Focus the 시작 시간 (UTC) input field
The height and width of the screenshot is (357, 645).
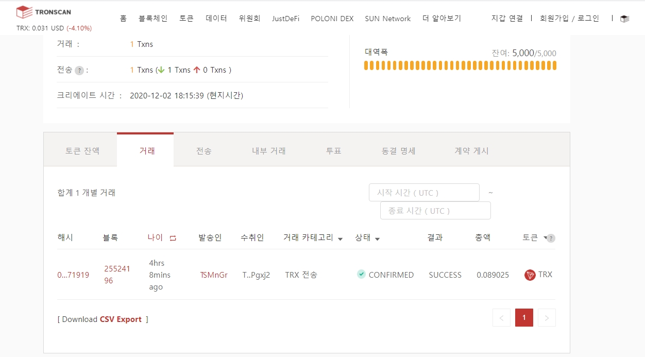click(424, 193)
